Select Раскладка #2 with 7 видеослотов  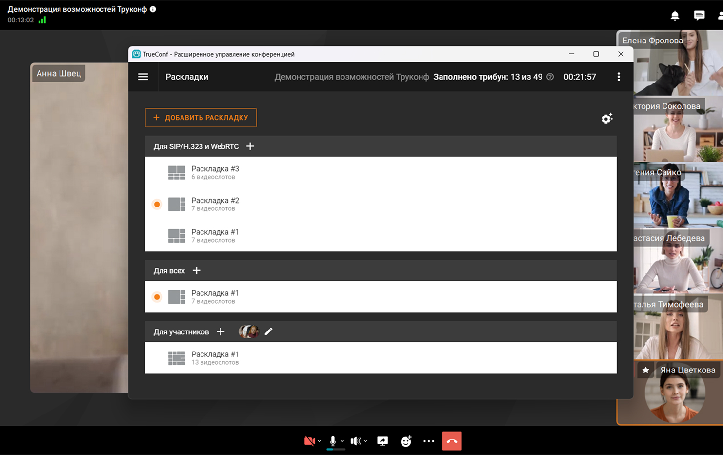point(381,204)
